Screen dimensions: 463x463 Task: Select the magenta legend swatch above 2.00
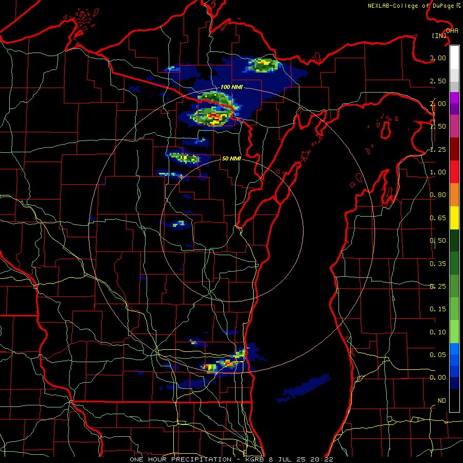pyautogui.click(x=454, y=98)
